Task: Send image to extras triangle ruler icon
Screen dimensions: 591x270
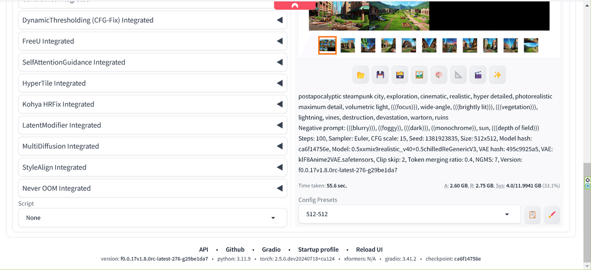Action: point(459,75)
